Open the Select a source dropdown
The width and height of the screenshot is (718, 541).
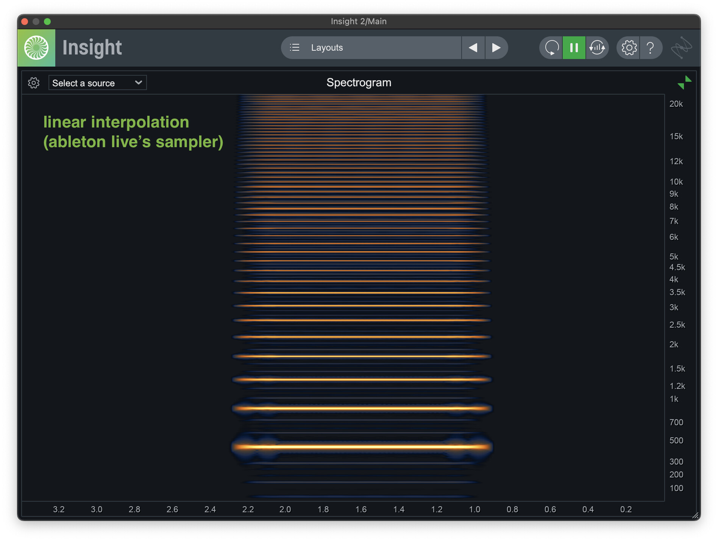pos(97,83)
